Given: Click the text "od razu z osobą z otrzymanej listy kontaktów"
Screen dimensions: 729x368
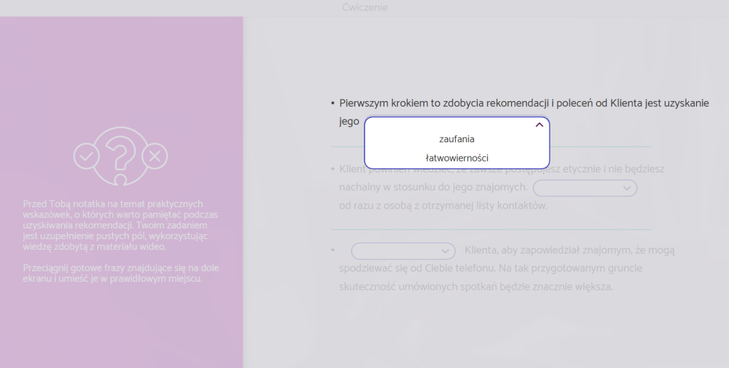Looking at the screenshot, I should [x=443, y=206].
